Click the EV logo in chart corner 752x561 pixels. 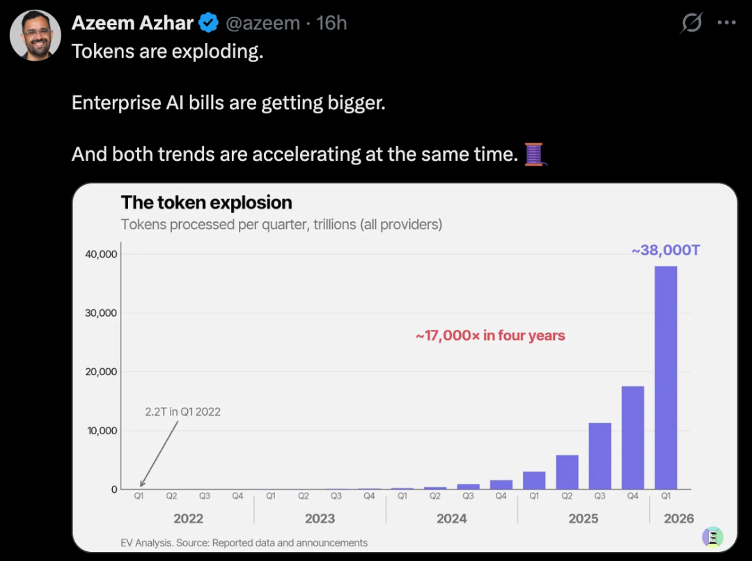pyautogui.click(x=712, y=537)
